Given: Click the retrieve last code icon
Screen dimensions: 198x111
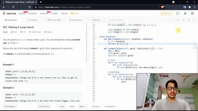Looking at the screenshot, I should pyautogui.click(x=183, y=20).
